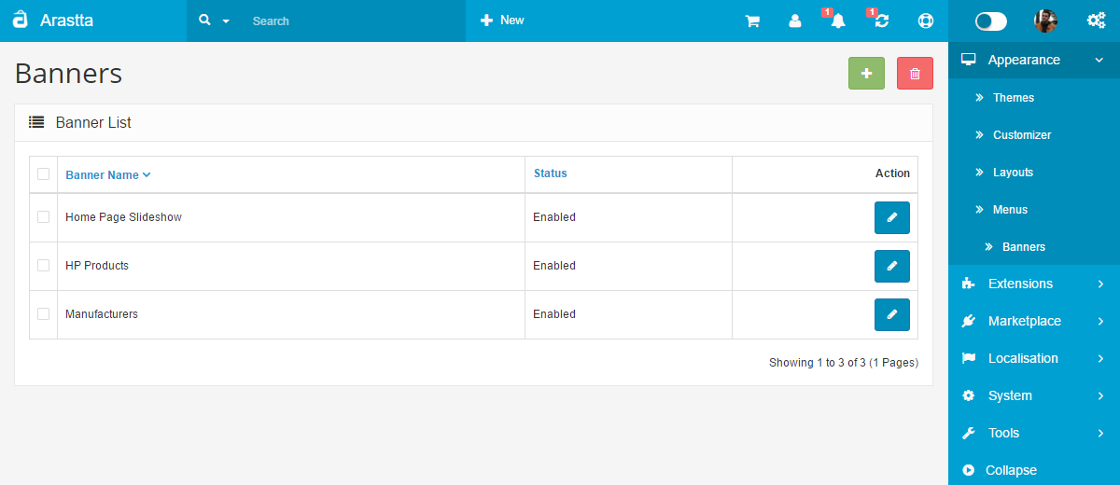Click Enabled status of HP Products
Screen dimensions: 1120x485
coord(554,266)
